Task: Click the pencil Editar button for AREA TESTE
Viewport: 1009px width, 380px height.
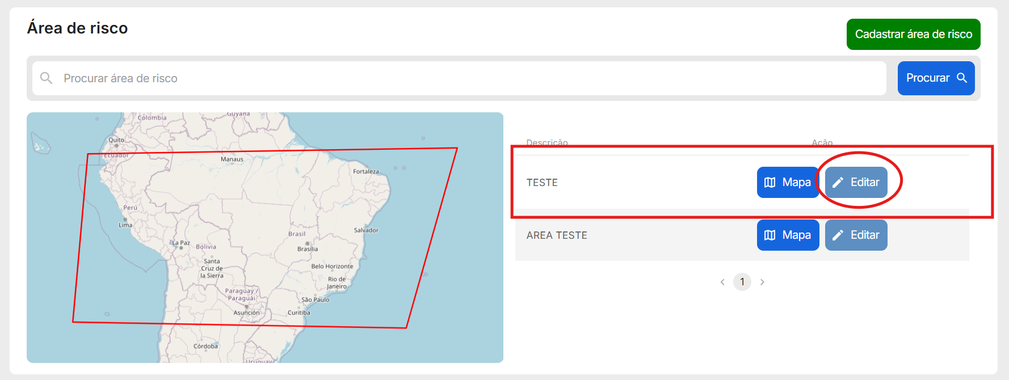Action: [856, 235]
